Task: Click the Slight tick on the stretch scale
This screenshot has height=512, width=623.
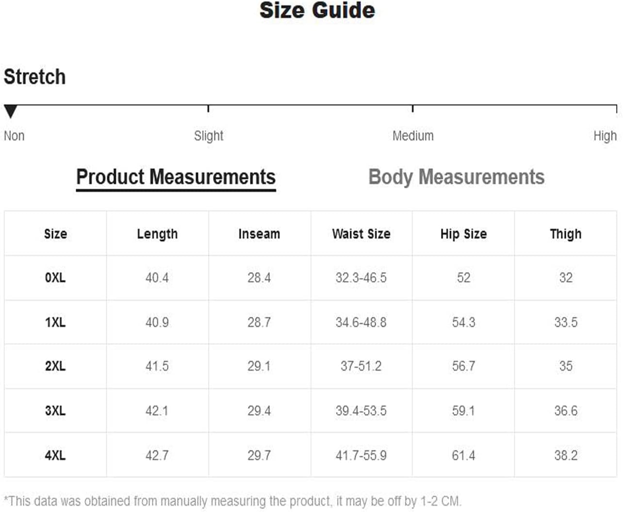Action: coord(208,108)
